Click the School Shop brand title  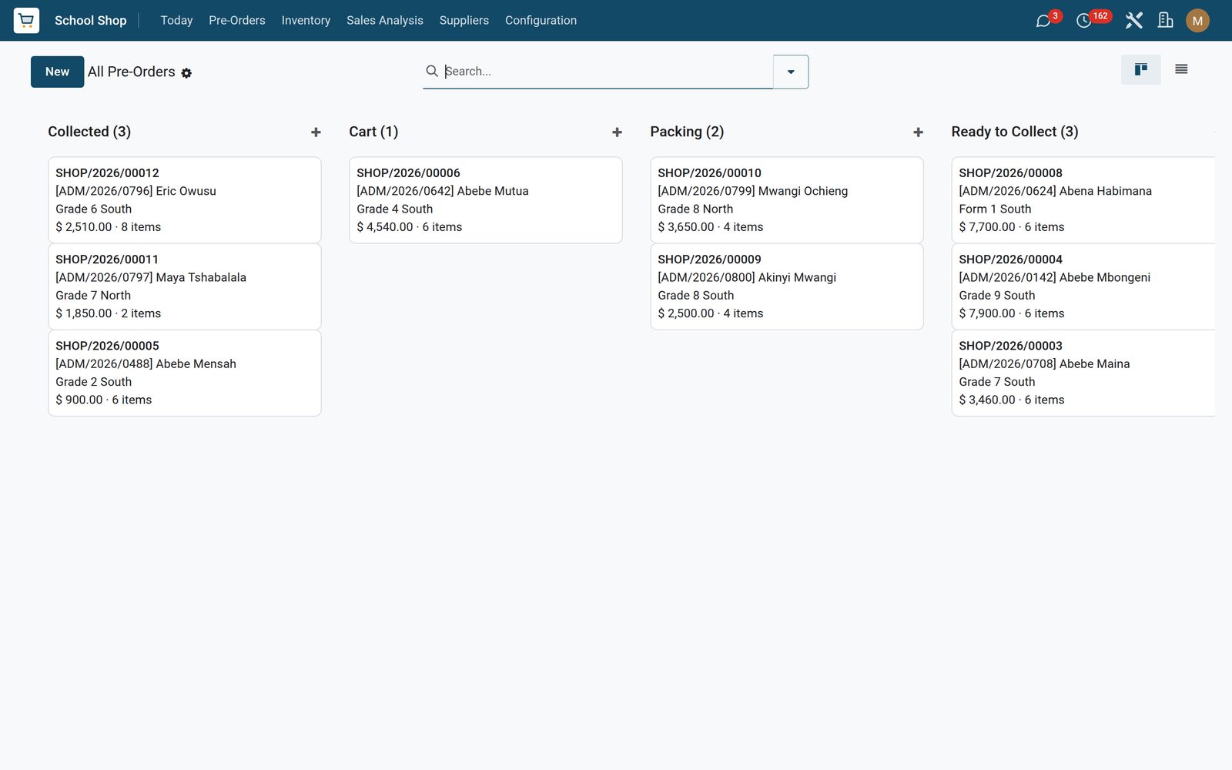point(91,21)
